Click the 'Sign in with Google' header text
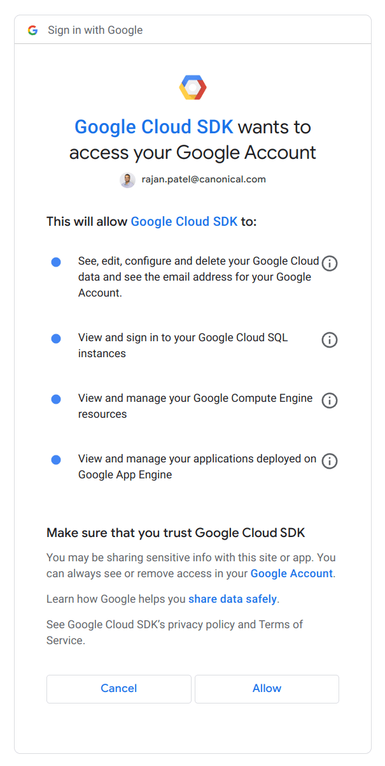Screen dimensions: 385x766 pyautogui.click(x=95, y=30)
